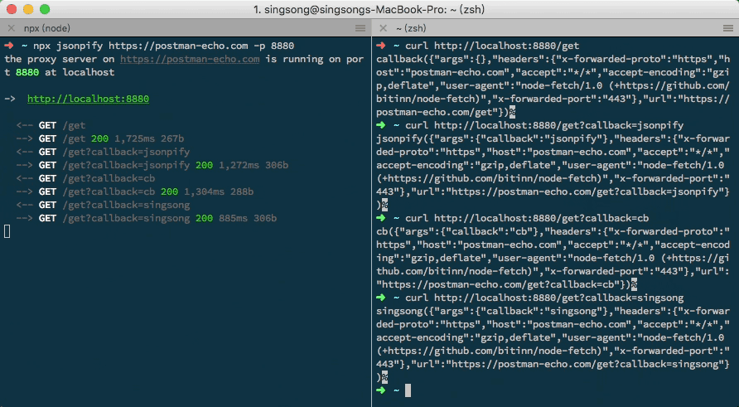Open the https://postman-echo.com link in left pane
The height and width of the screenshot is (407, 739).
click(x=190, y=59)
